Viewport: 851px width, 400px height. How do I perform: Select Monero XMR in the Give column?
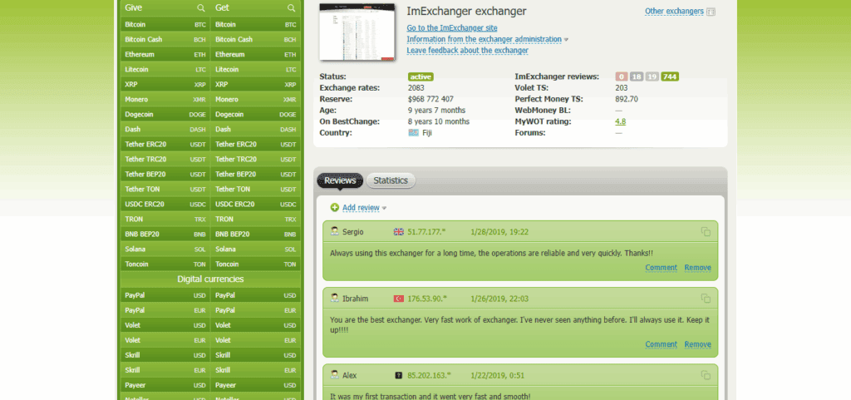tap(165, 99)
